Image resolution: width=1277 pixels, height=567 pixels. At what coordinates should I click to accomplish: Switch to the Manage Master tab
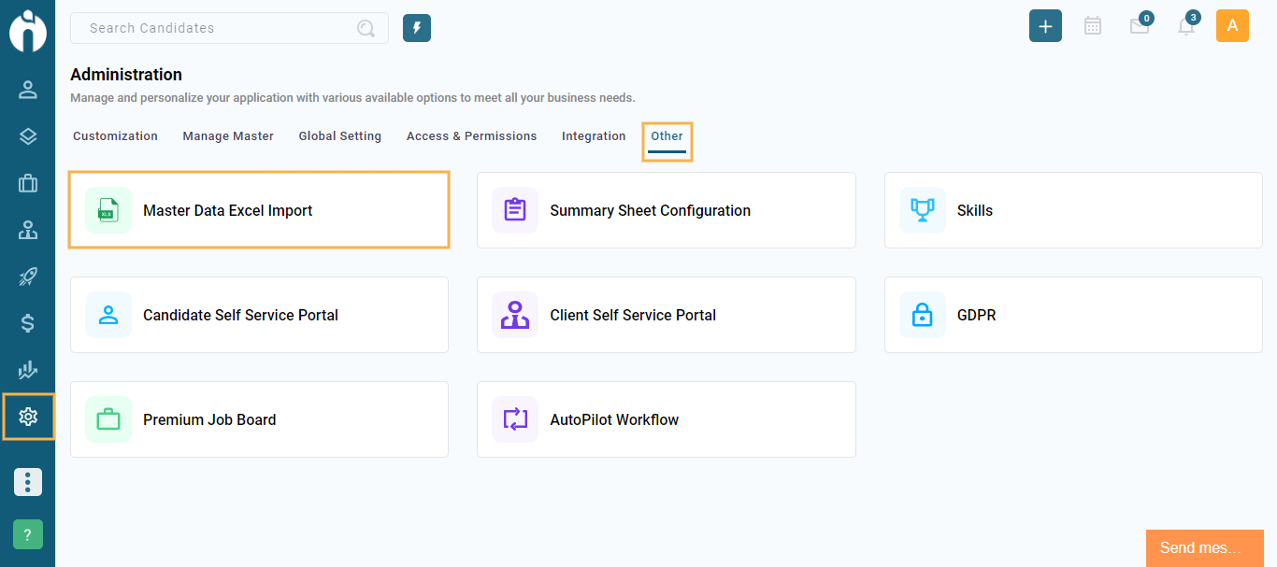(228, 136)
